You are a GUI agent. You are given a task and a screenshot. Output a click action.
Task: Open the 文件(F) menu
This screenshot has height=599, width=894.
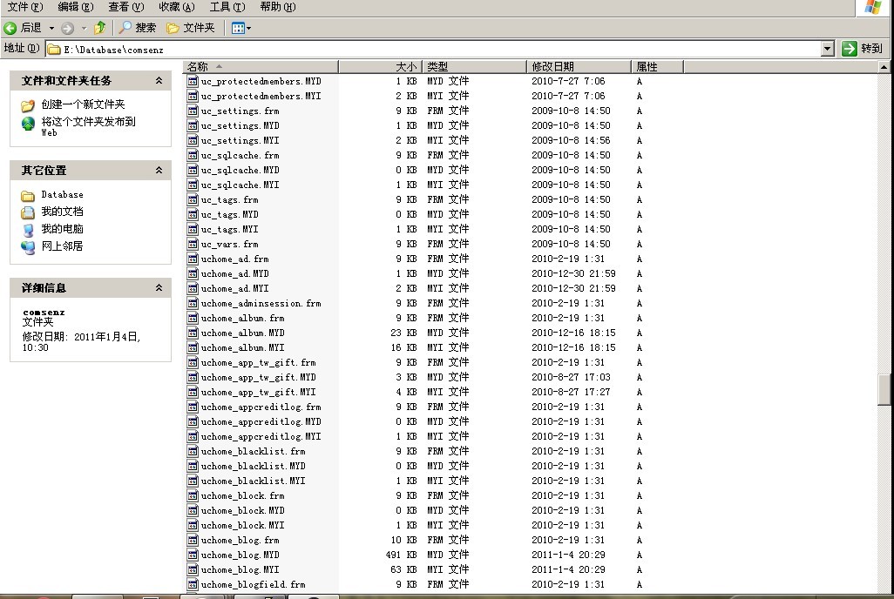tap(25, 7)
